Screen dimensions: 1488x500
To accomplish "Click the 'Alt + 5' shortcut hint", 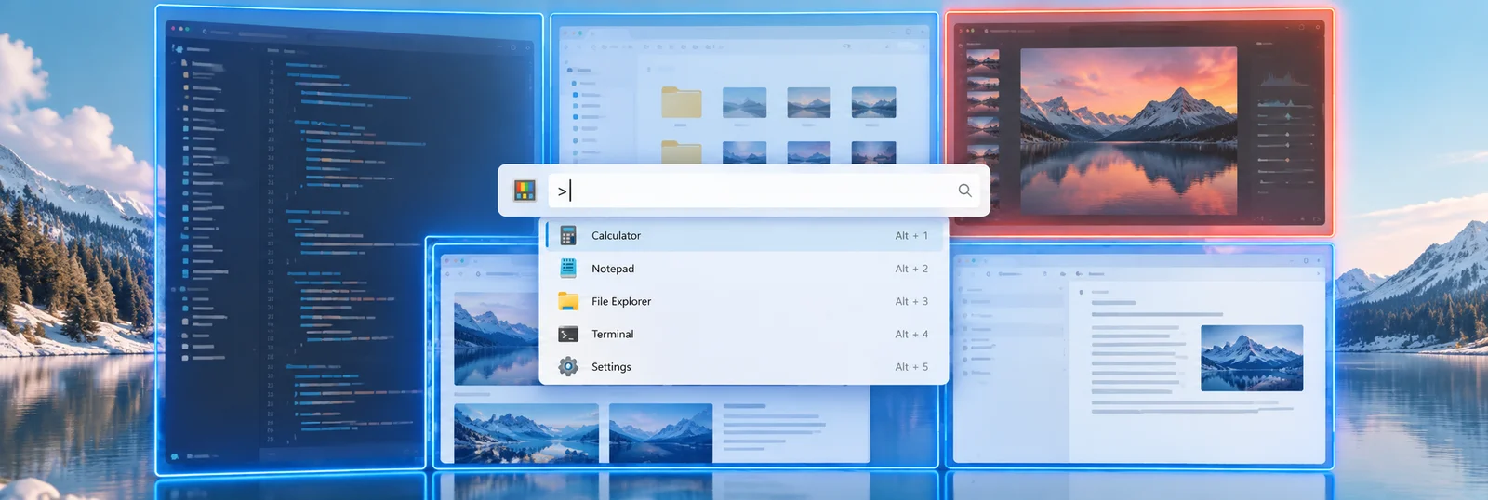I will coord(911,367).
